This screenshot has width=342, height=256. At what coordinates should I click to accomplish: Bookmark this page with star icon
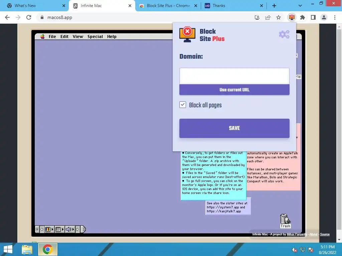tap(279, 17)
